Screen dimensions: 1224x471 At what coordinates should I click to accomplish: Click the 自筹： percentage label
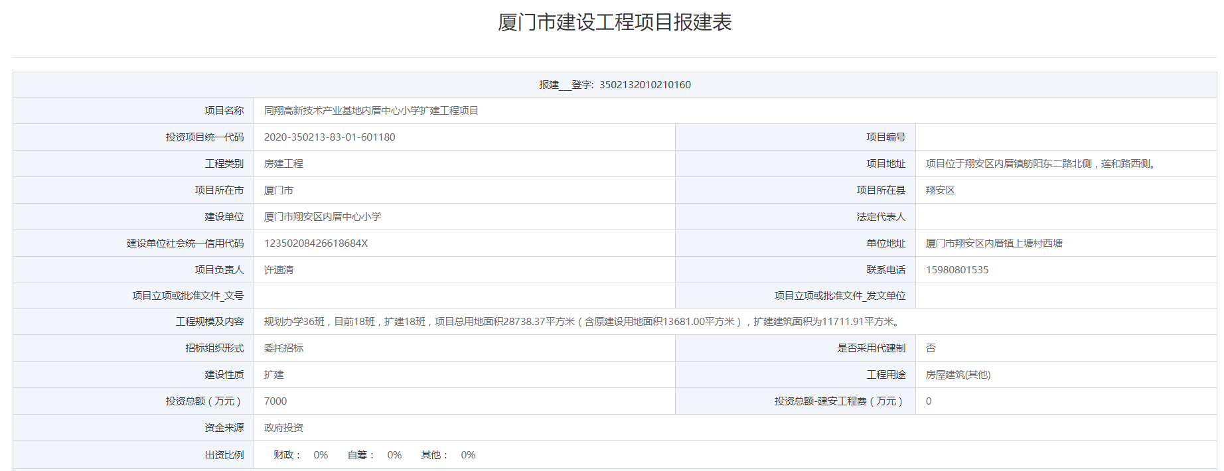(x=361, y=455)
